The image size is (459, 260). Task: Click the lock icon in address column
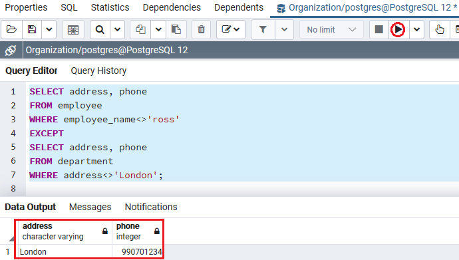[x=105, y=231]
